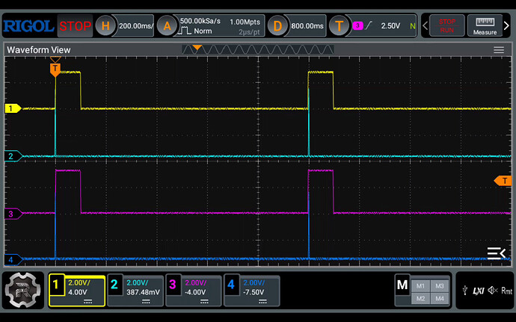Open acquisition settings via A icon
This screenshot has height=322, width=516.
click(x=167, y=26)
